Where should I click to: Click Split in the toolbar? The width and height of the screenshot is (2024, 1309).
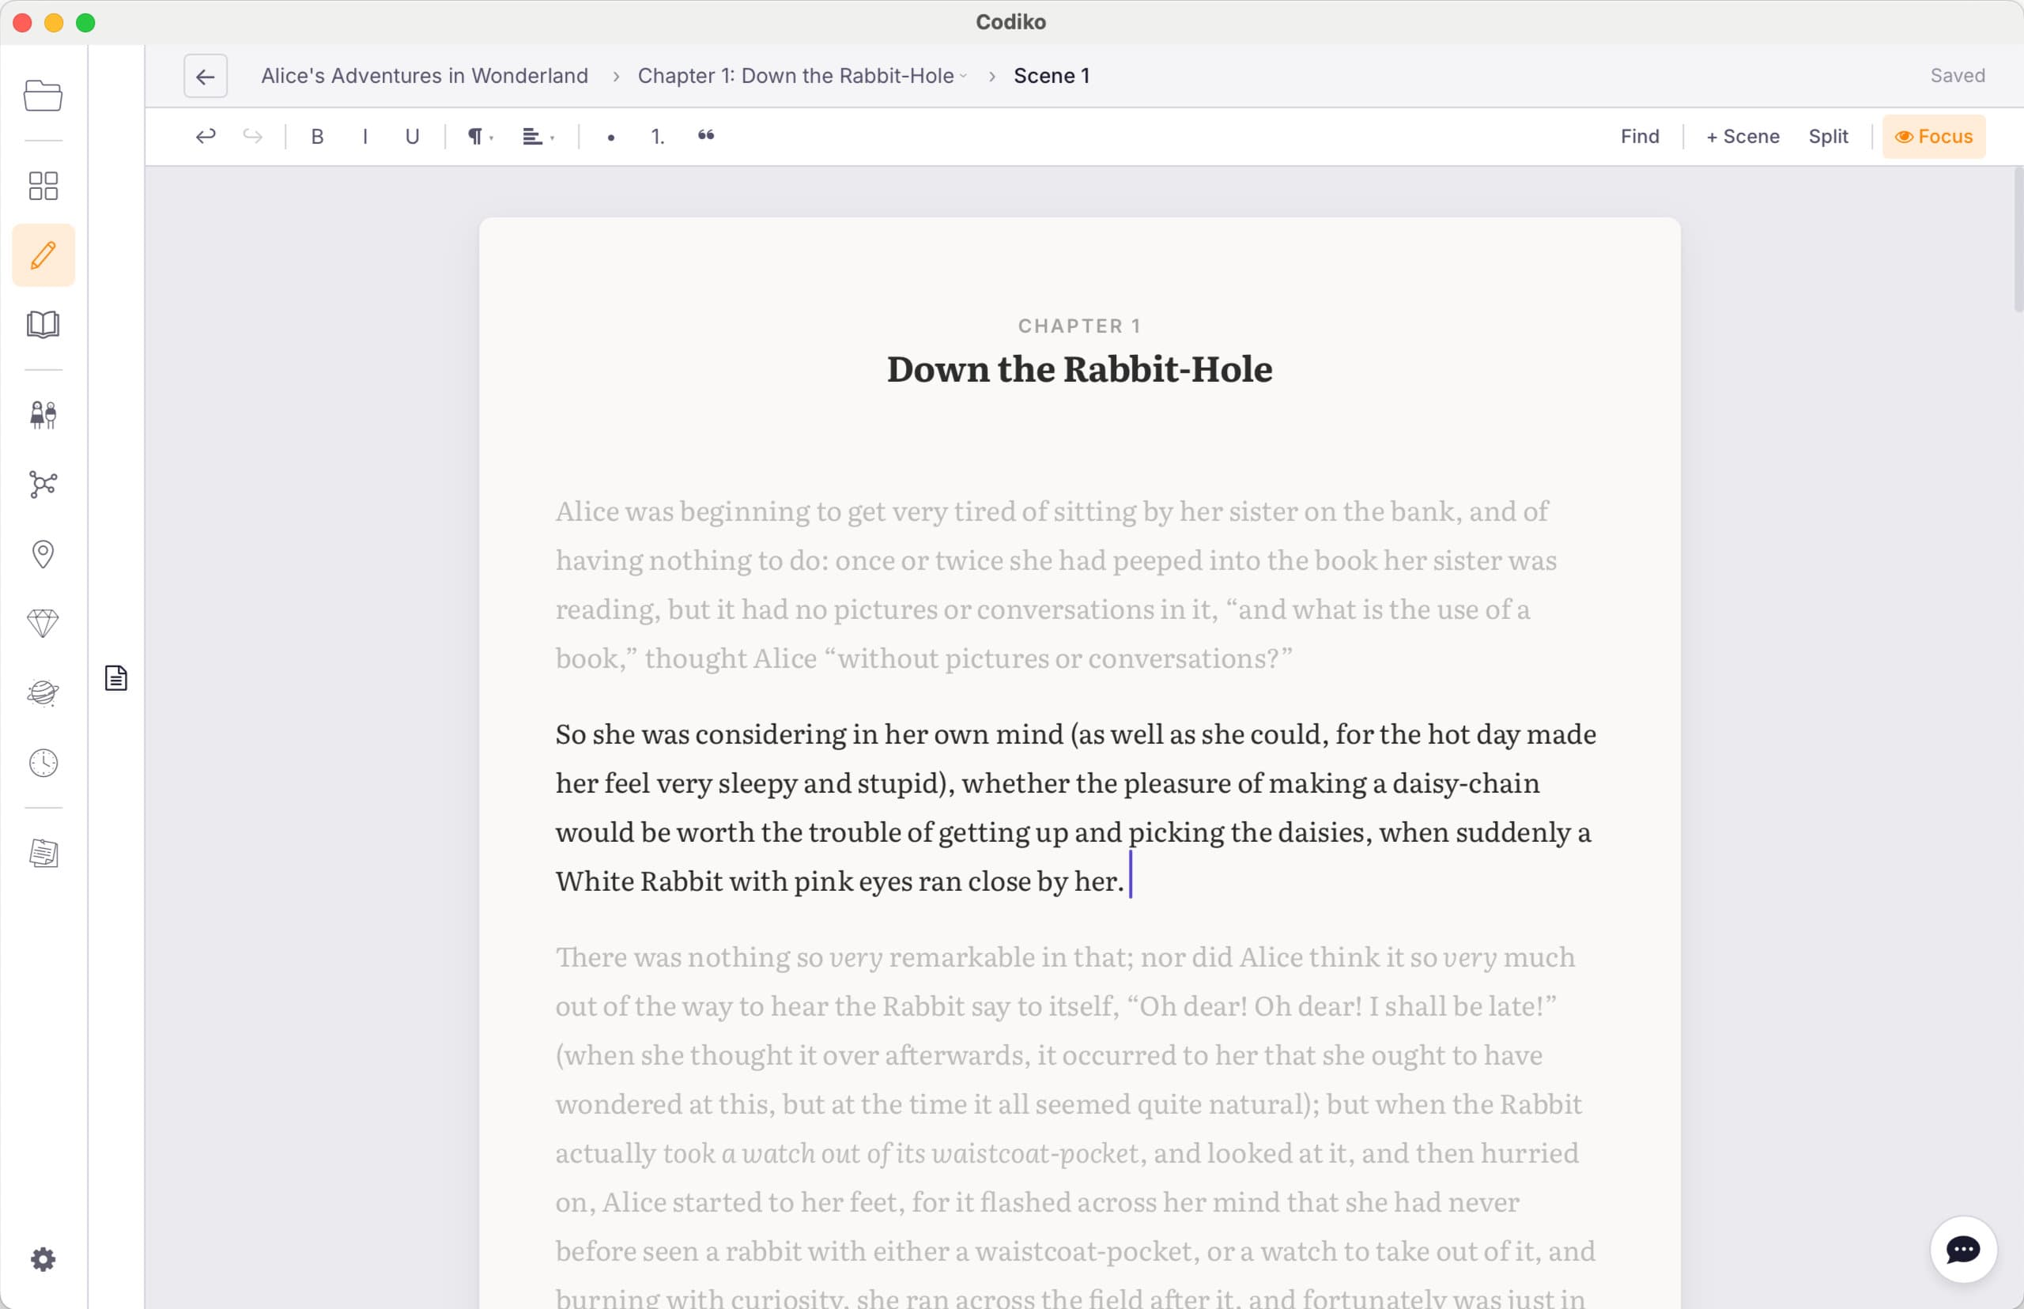[x=1828, y=136]
